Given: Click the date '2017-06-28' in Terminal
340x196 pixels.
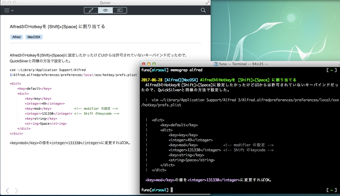Looking at the screenshot, I should click(152, 80).
